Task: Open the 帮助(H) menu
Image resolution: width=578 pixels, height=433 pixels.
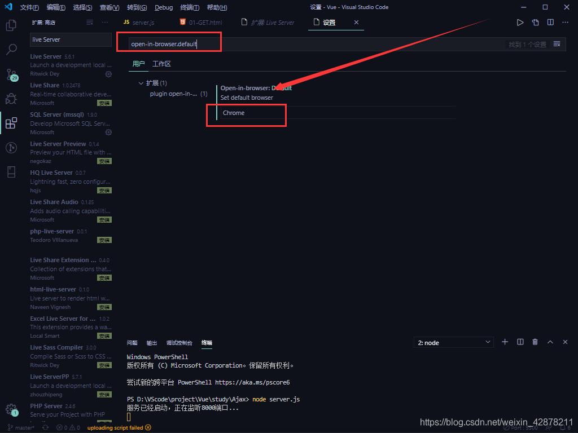Action: click(217, 7)
